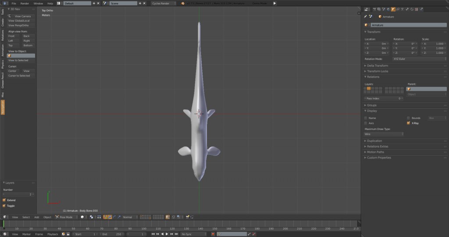Open the File menu

[x=14, y=3]
